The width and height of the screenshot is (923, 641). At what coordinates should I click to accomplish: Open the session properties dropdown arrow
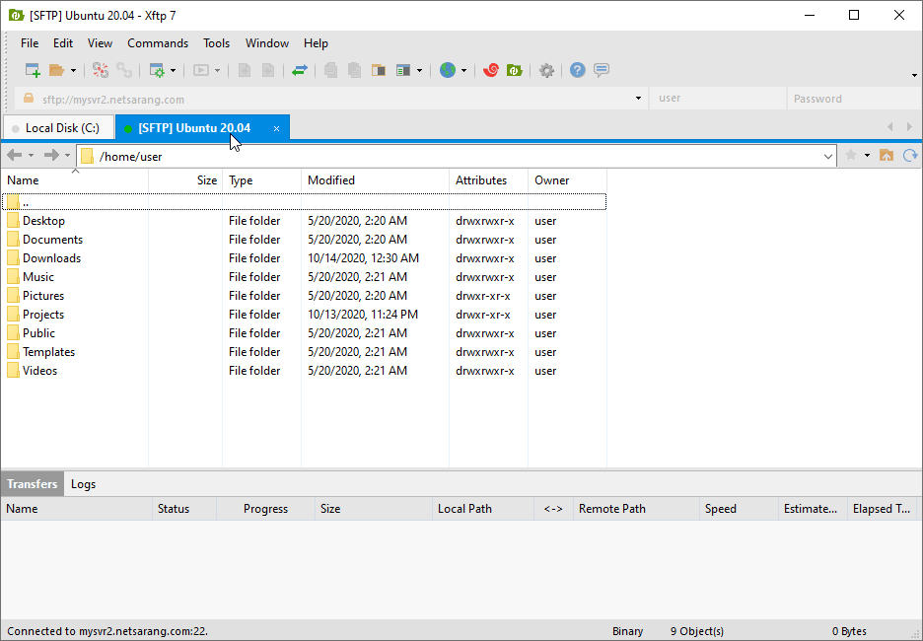[x=174, y=71]
